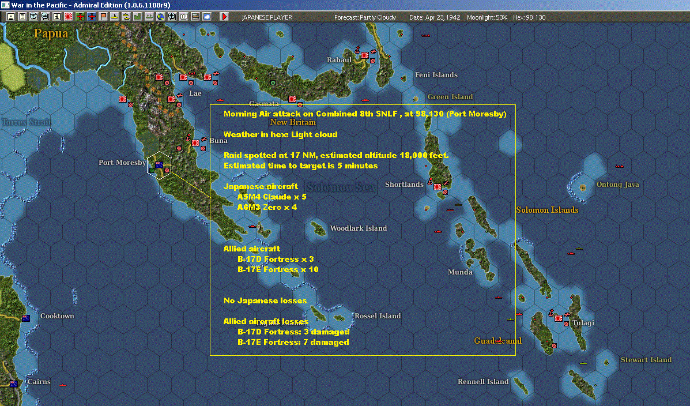Click the red ship icon near Ontong Java
Viewport: 690px width, 406px height.
pyautogui.click(x=619, y=166)
